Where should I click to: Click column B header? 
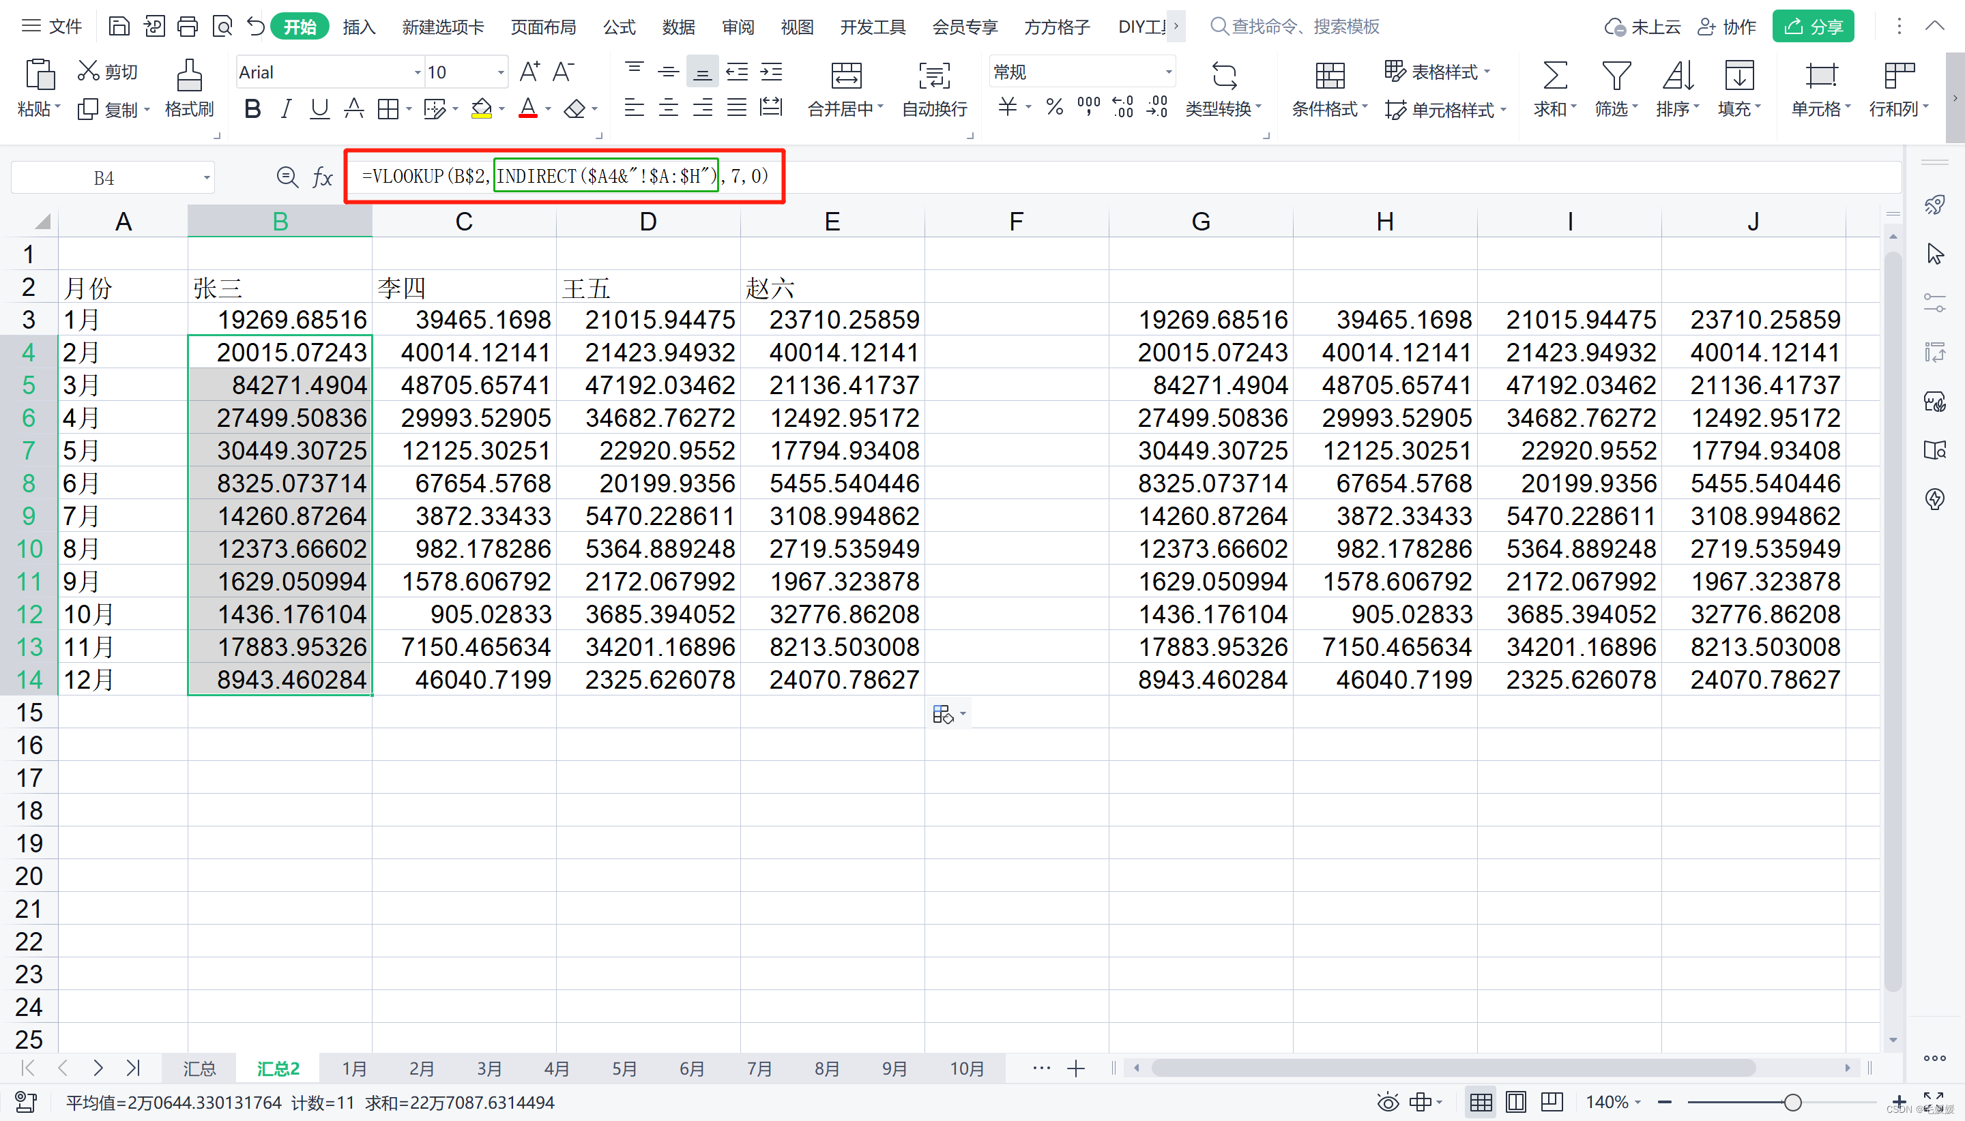click(x=280, y=222)
